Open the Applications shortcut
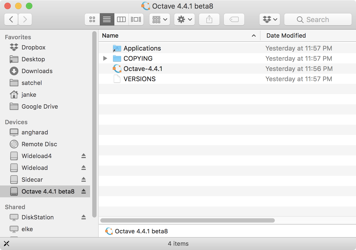356x250 pixels. click(142, 48)
